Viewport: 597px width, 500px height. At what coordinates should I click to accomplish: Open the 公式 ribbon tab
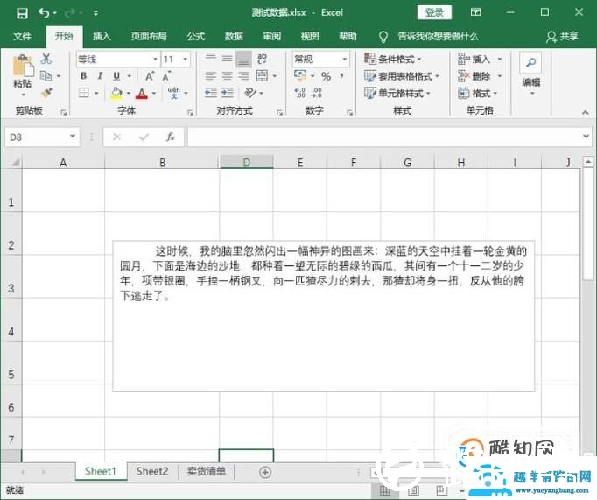coord(196,36)
